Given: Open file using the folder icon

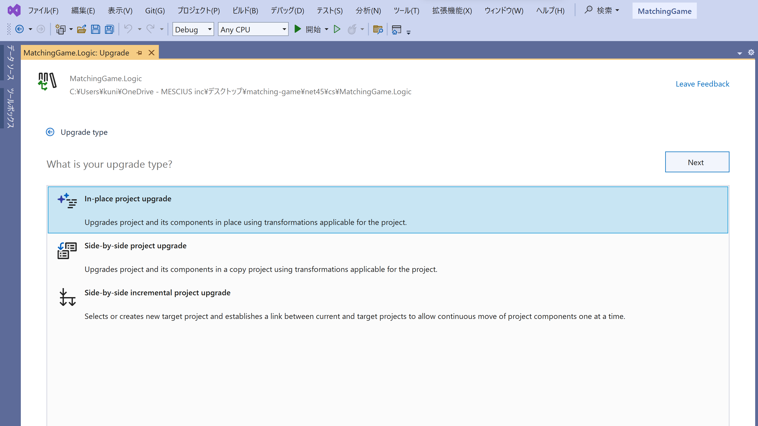Looking at the screenshot, I should (81, 29).
